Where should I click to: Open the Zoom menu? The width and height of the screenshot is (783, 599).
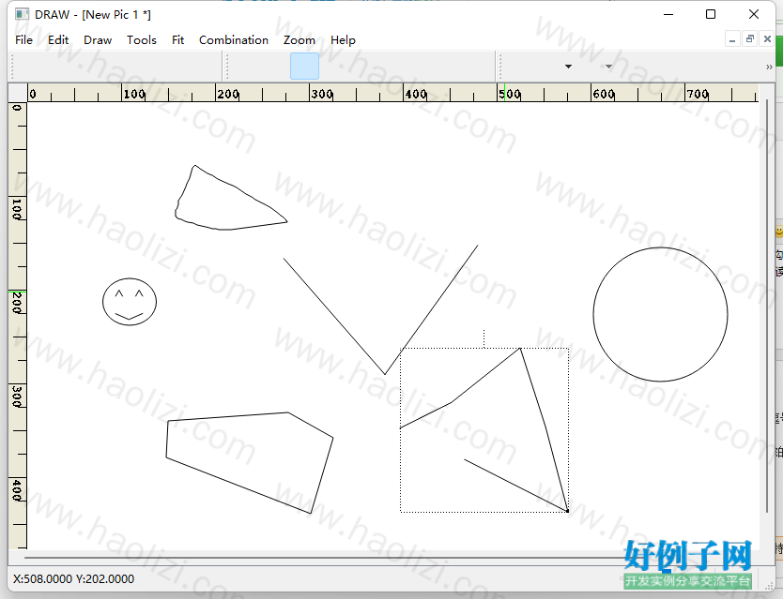[299, 40]
